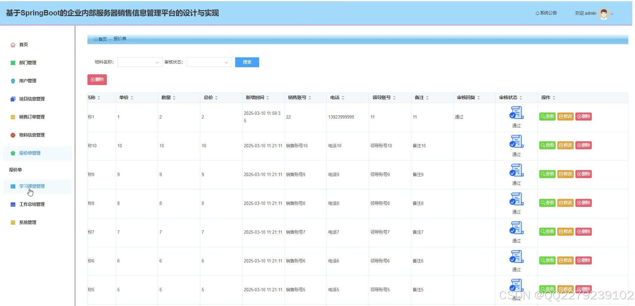Click the red batch 删除 button above table

click(x=97, y=80)
